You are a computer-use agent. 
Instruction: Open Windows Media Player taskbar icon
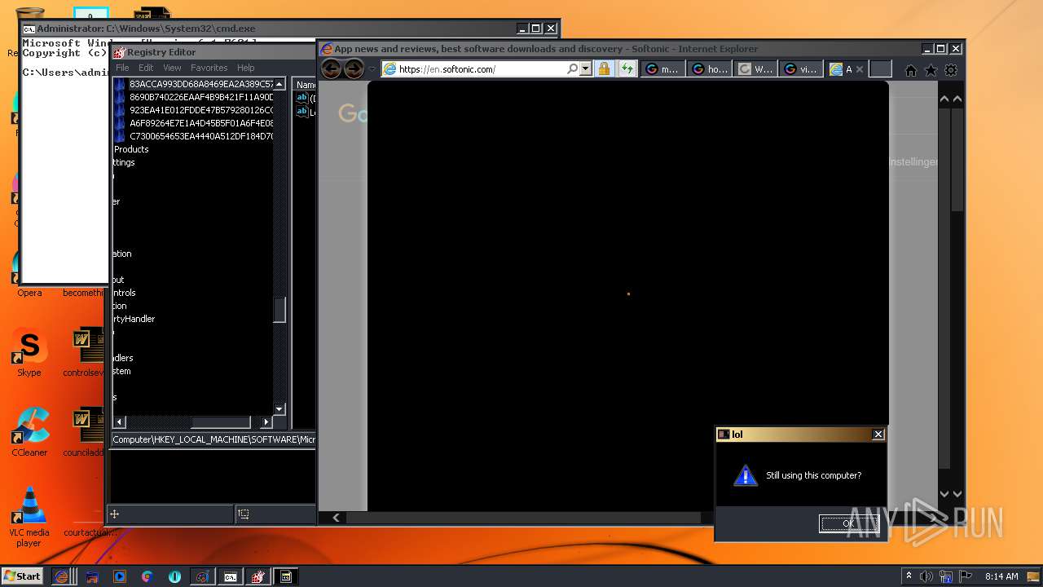click(120, 576)
